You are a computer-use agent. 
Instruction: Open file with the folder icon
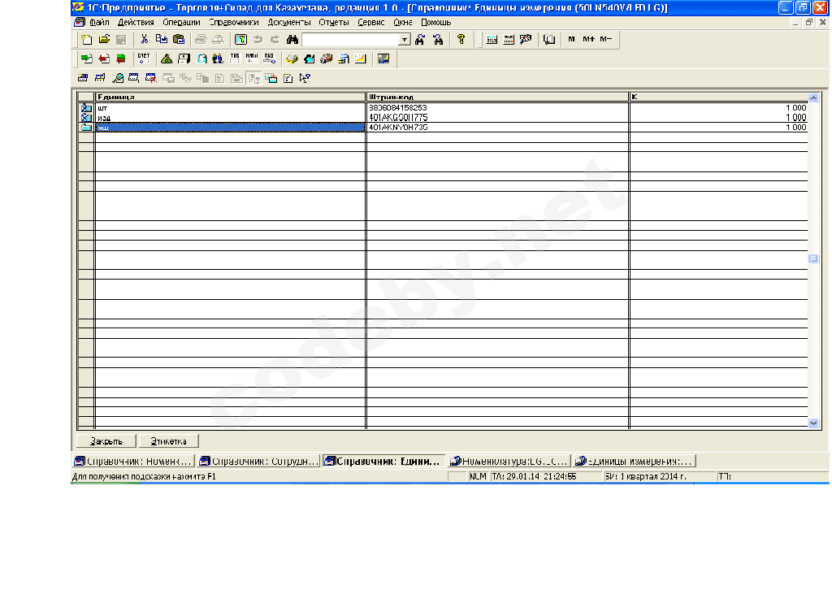tap(104, 39)
